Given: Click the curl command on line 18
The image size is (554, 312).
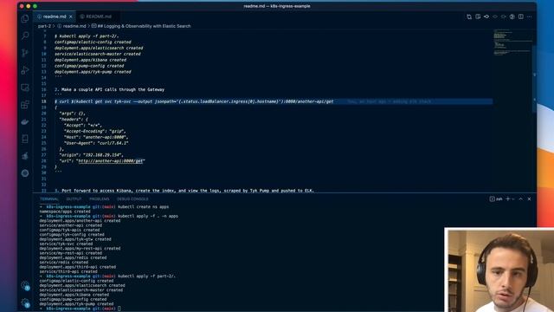Looking at the screenshot, I should [x=194, y=101].
